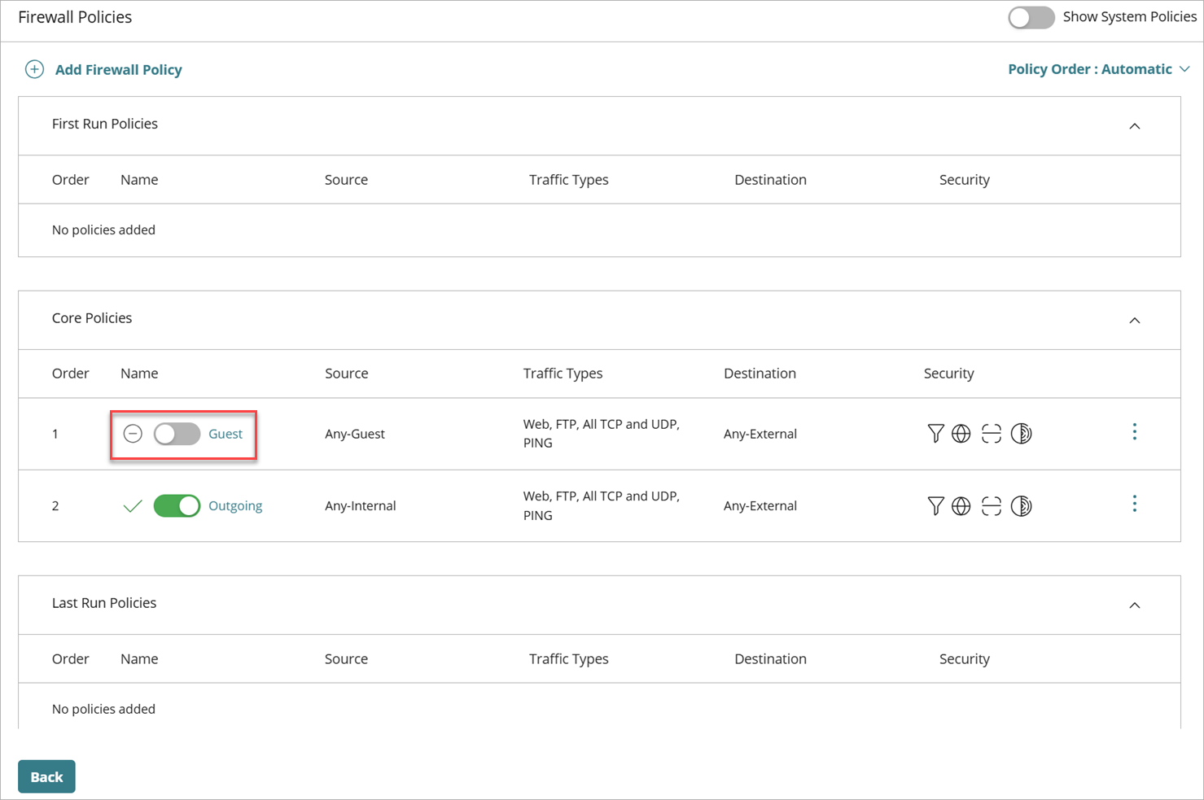1204x800 pixels.
Task: Open the three-dot menu for the Guest policy
Action: point(1135,432)
